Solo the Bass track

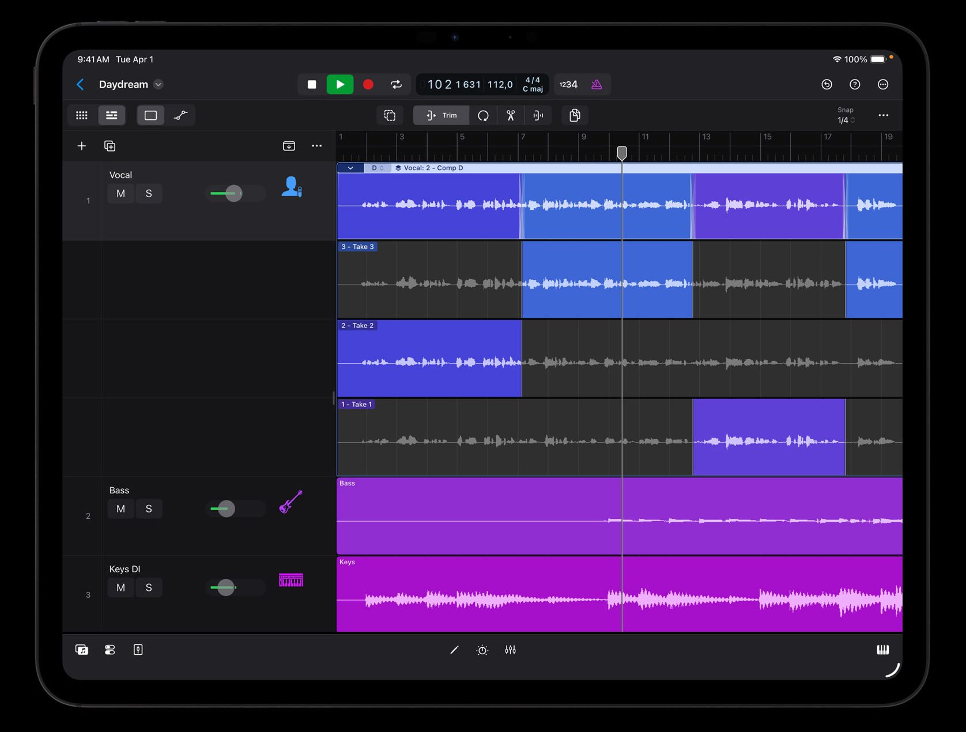coord(149,508)
